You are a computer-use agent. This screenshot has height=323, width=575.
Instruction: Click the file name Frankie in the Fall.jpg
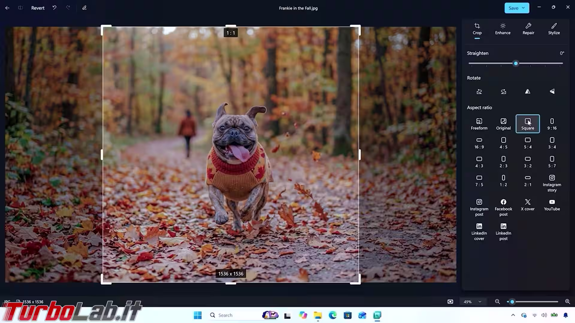point(298,8)
